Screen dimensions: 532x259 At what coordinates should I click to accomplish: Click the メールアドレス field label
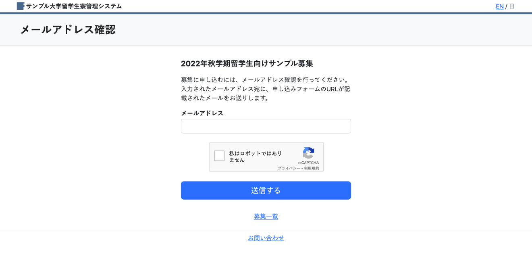[x=202, y=113]
